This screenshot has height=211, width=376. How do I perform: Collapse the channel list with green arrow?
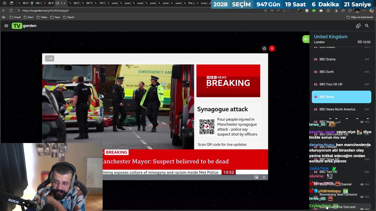click(x=306, y=39)
